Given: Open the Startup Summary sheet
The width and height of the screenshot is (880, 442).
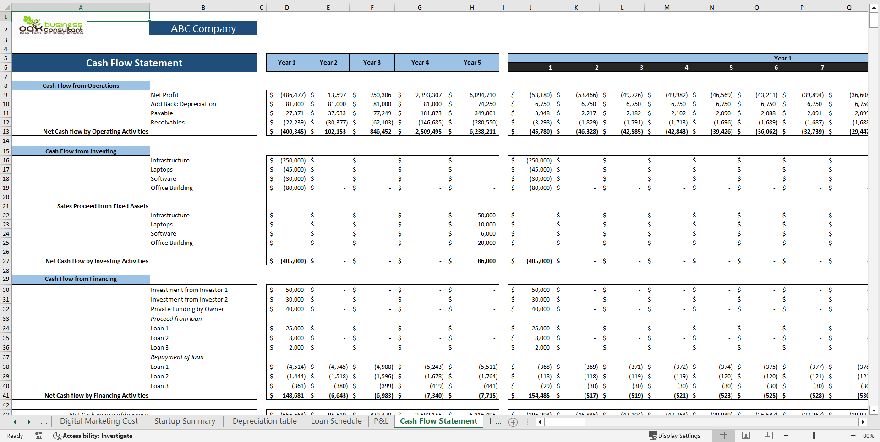Looking at the screenshot, I should (x=185, y=421).
